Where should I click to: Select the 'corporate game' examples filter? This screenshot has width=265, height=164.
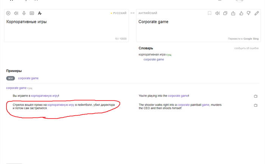point(28,78)
